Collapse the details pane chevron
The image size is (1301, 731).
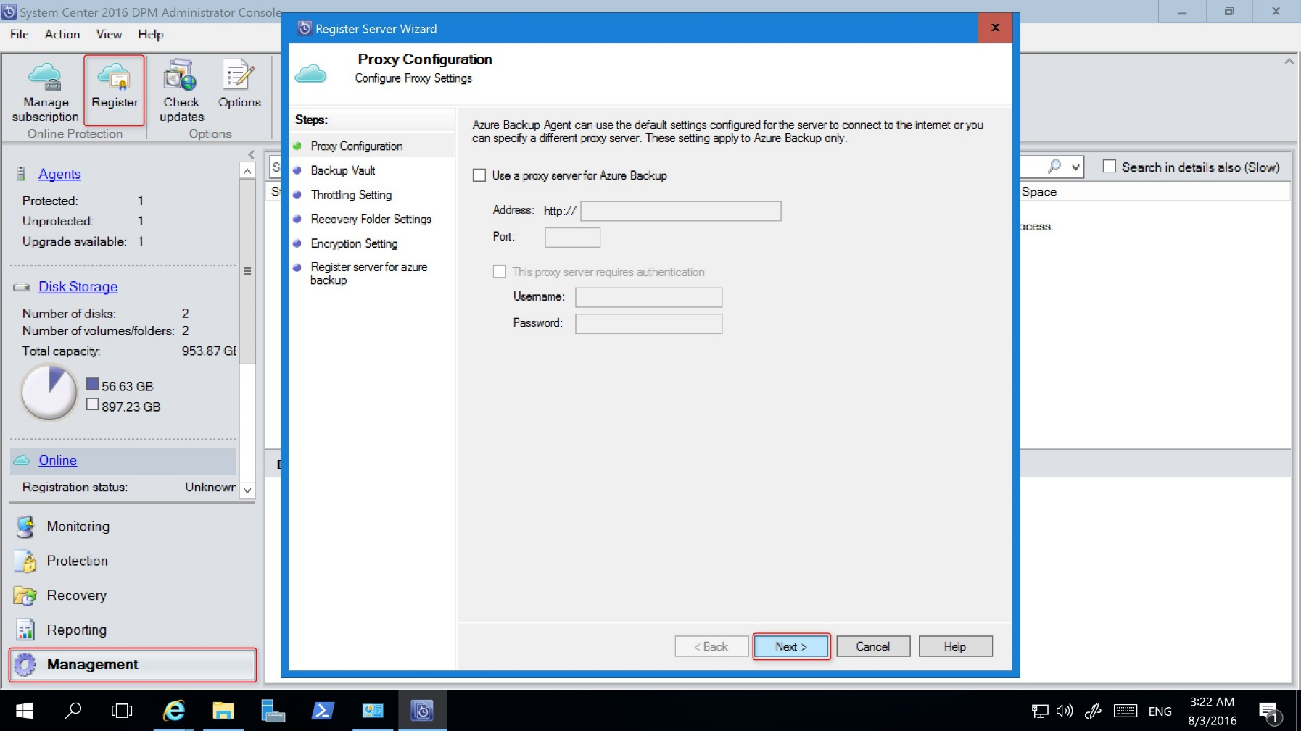(1289, 62)
